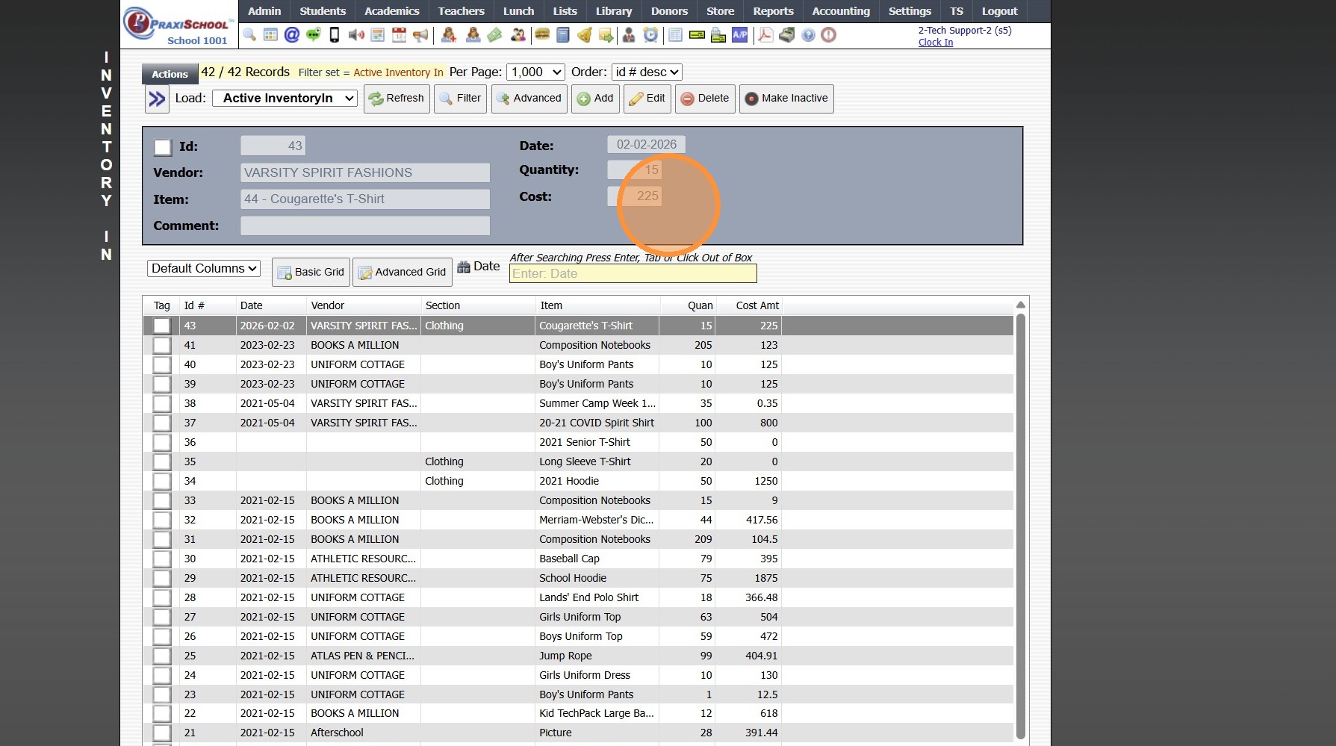This screenshot has height=746, width=1336.
Task: Click the alarm clock icon
Action: pos(650,35)
